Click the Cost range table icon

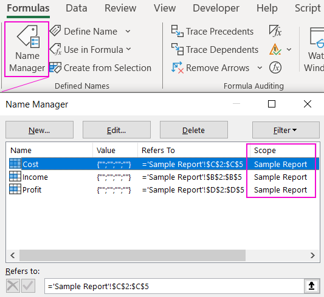(15, 164)
